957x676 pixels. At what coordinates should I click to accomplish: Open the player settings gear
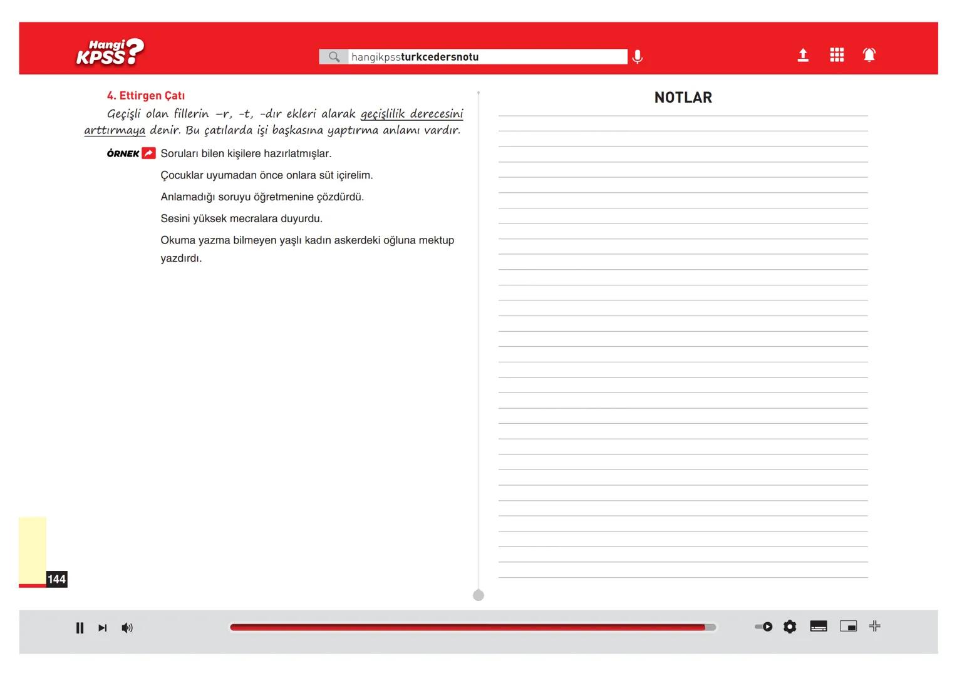[790, 627]
